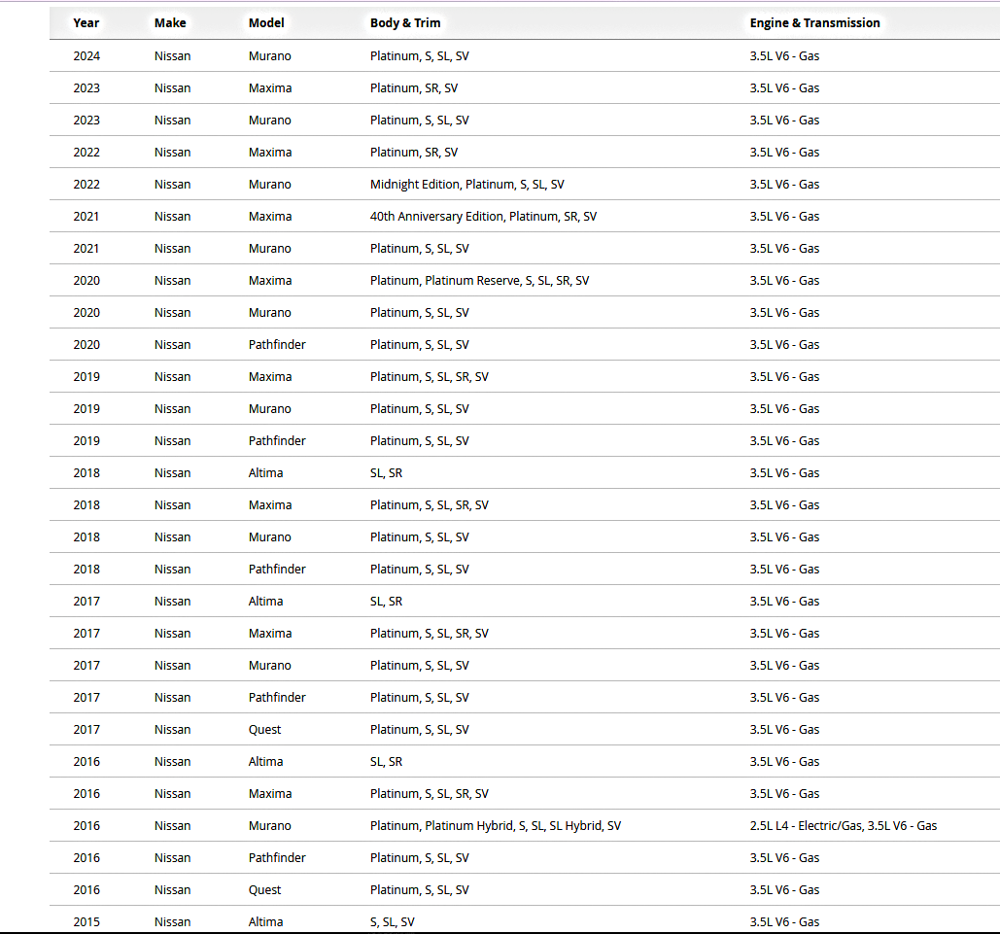Image resolution: width=1000 pixels, height=934 pixels.
Task: Click engine cell for the 2020 Murano
Action: (x=785, y=313)
